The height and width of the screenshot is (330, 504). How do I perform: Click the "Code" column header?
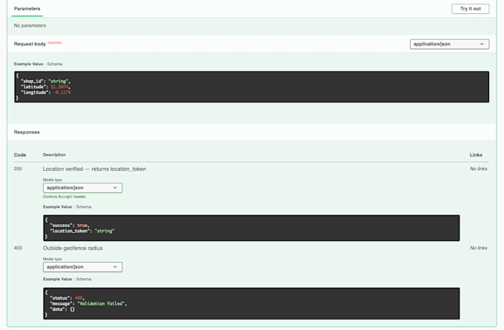20,155
